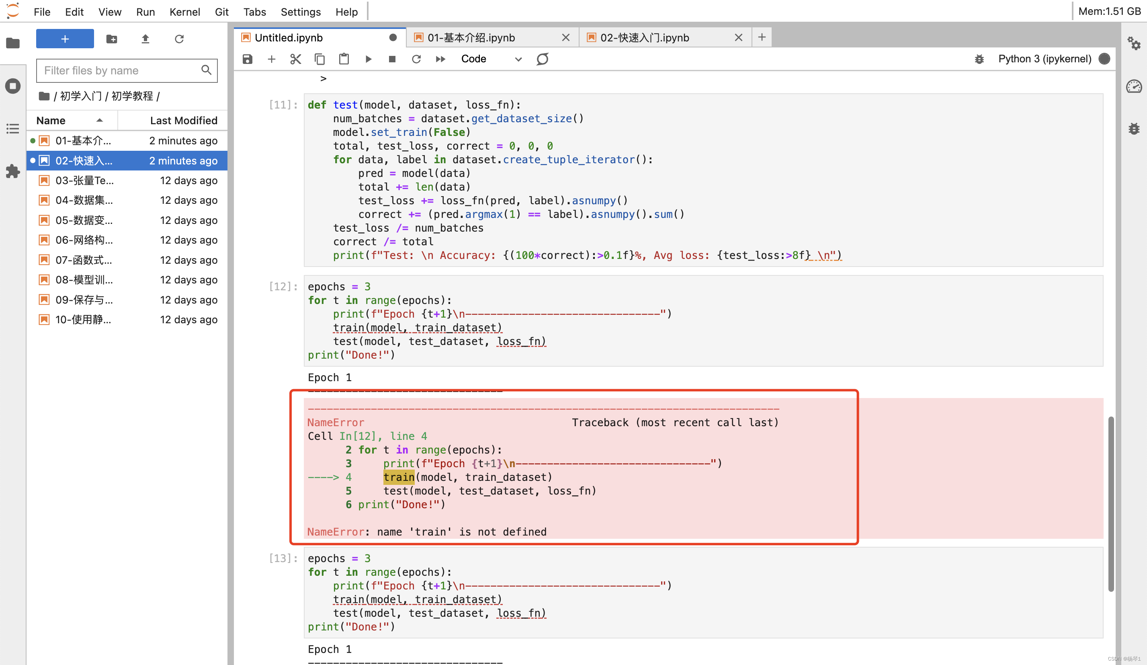
Task: Run the selected cell
Action: (x=368, y=59)
